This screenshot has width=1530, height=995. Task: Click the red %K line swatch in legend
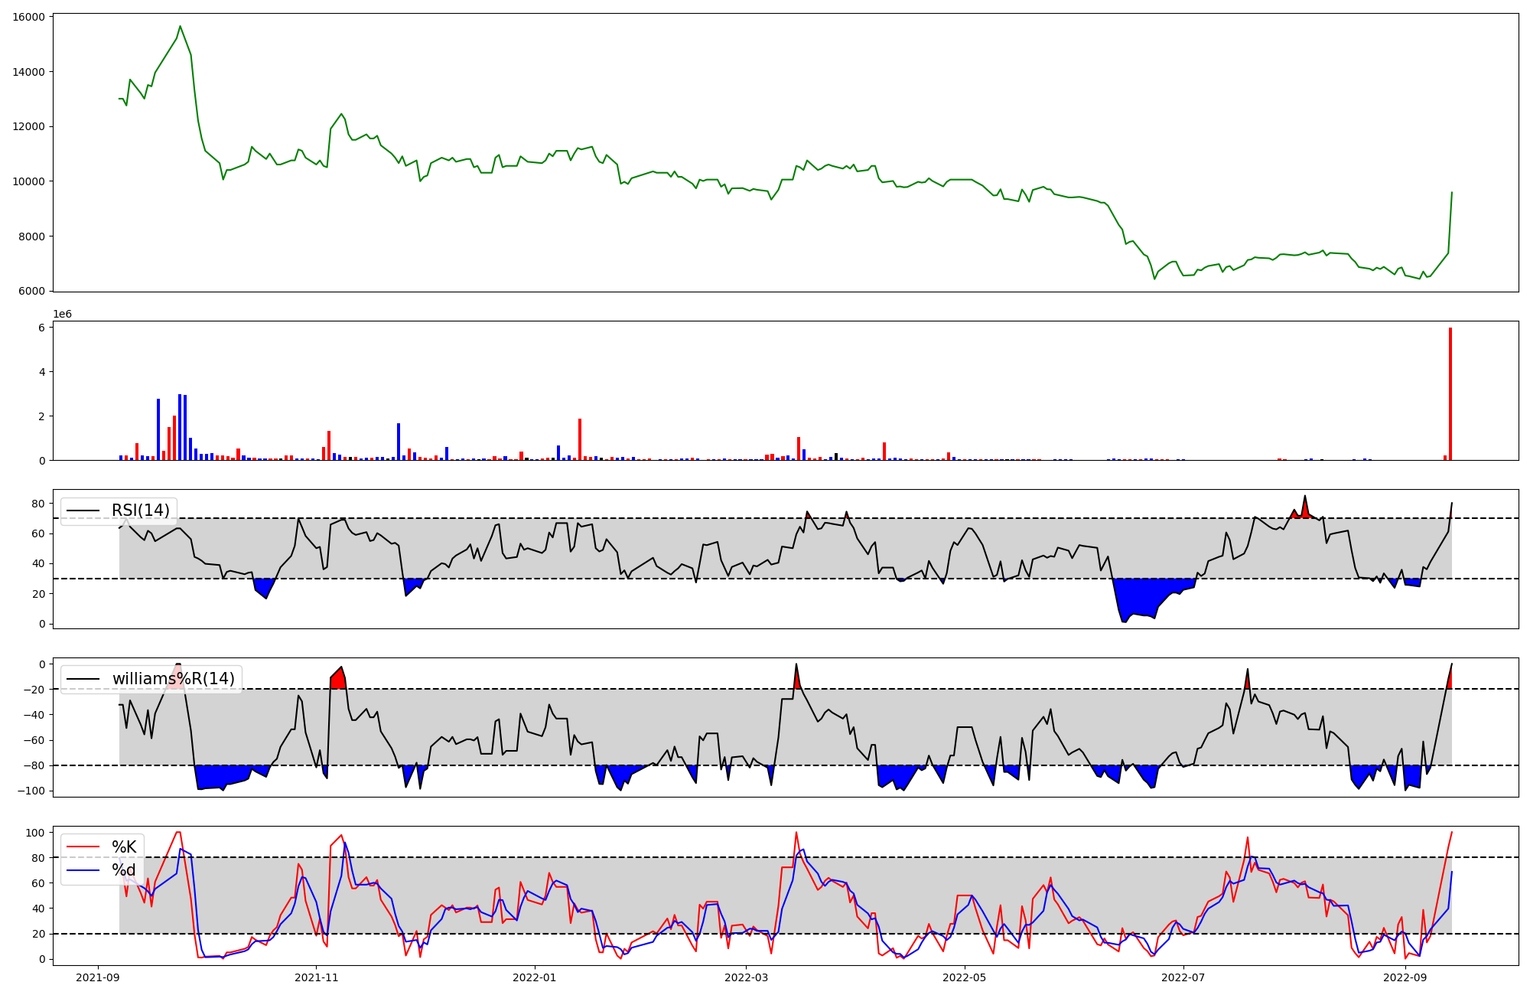(83, 847)
